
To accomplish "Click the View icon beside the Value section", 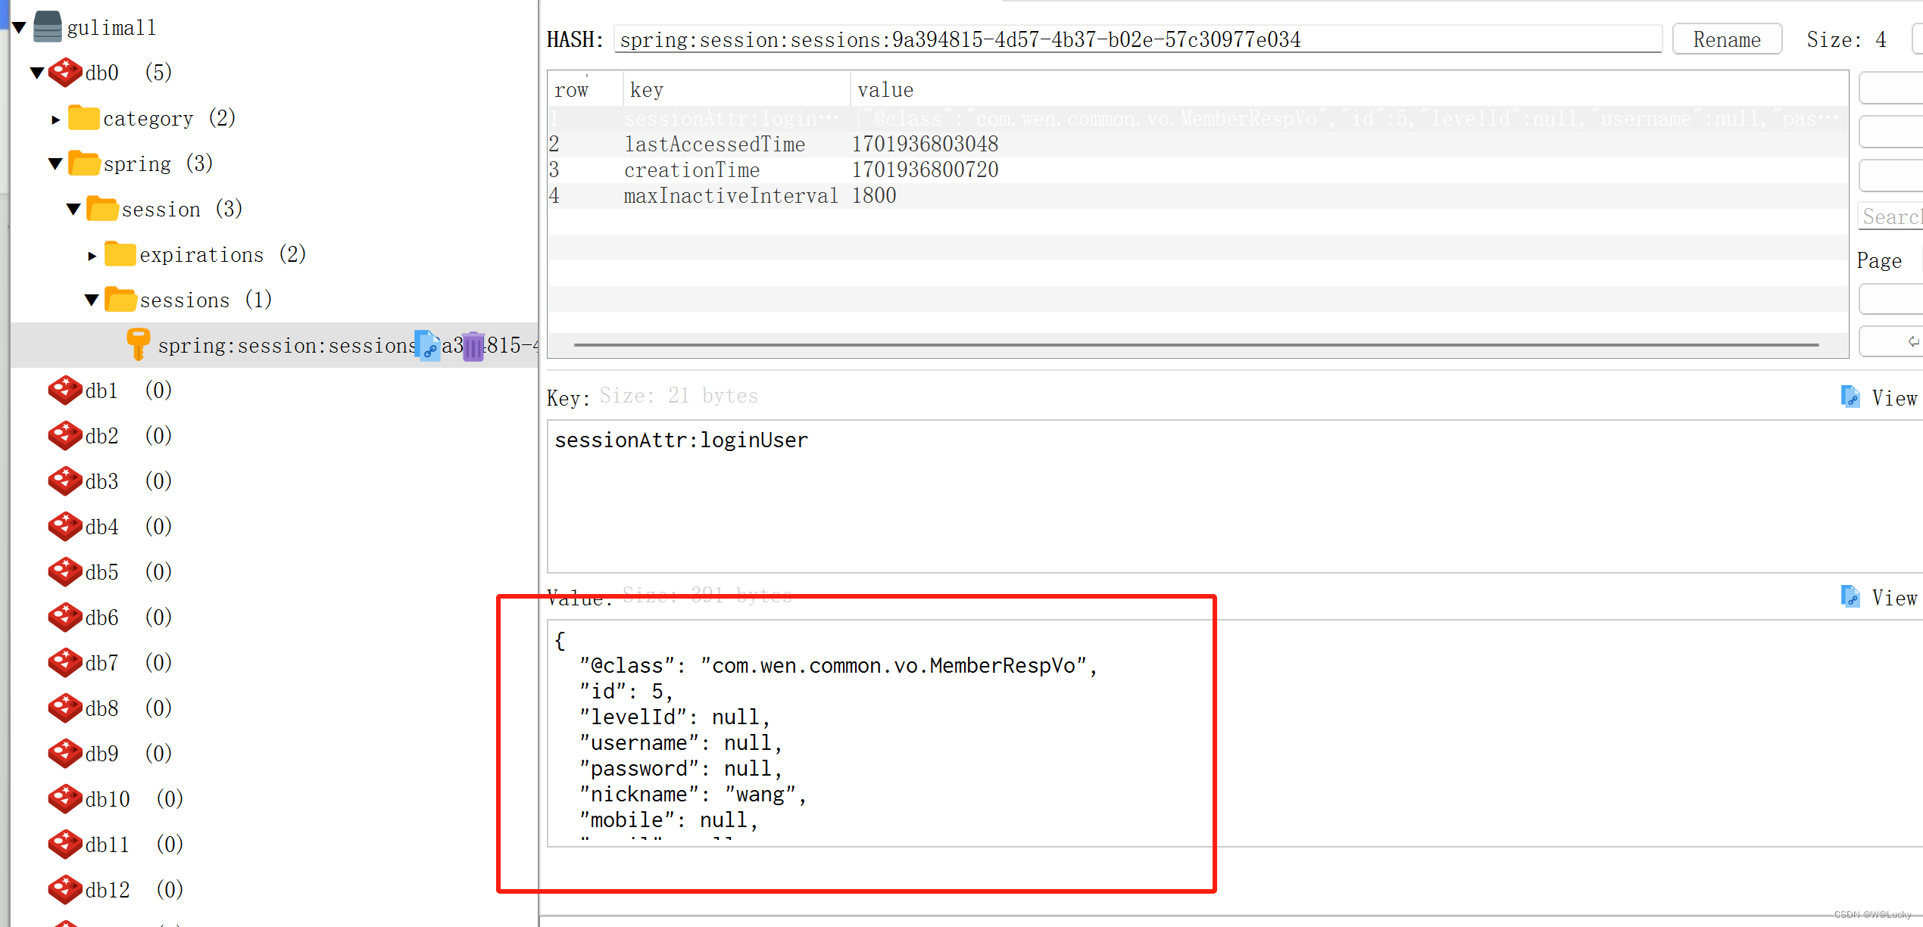I will coord(1850,597).
